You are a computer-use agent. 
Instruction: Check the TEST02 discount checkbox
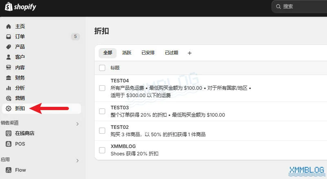coord(102,130)
